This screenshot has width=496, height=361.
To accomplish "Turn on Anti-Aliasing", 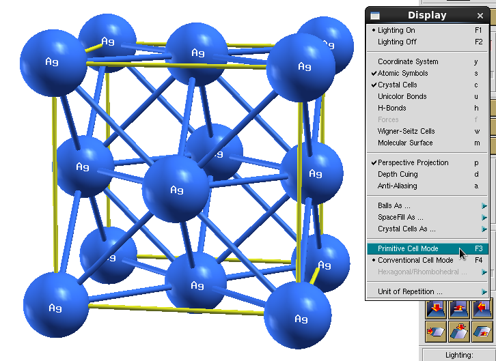I will [428, 186].
